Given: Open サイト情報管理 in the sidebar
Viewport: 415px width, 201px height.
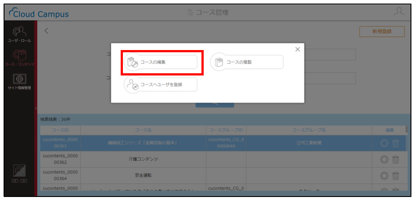Looking at the screenshot, I should pyautogui.click(x=19, y=82).
